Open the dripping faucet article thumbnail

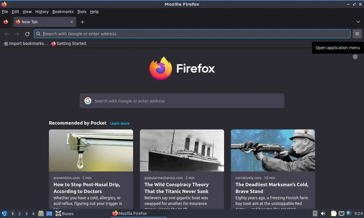[x=91, y=150]
